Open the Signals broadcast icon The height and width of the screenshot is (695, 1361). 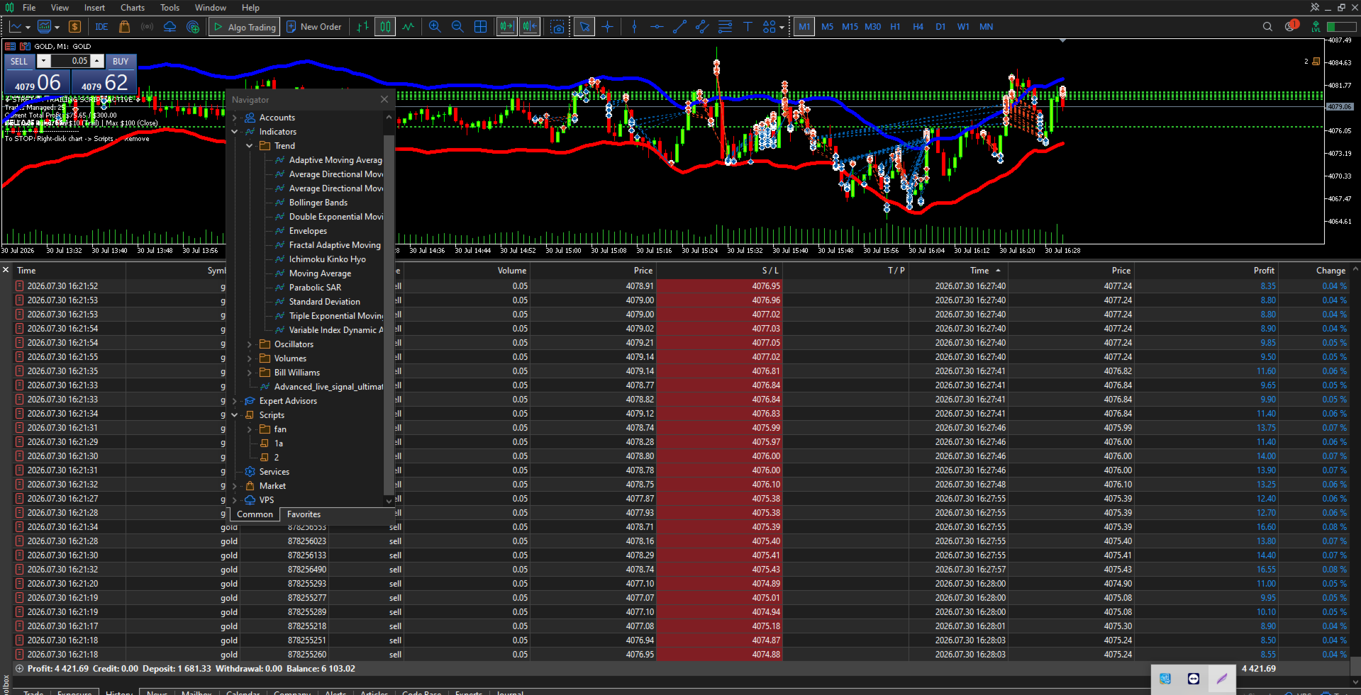[x=147, y=27]
